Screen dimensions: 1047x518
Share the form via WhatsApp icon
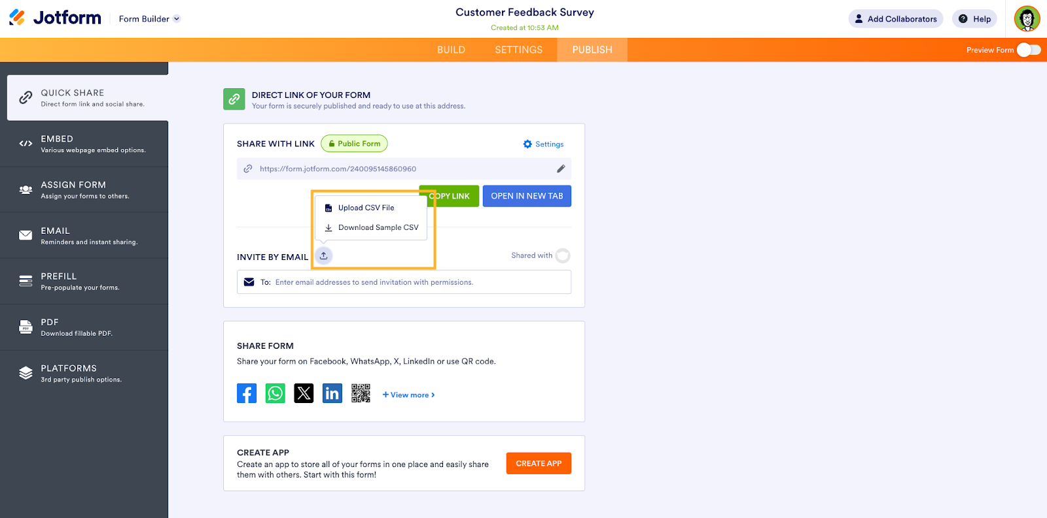(275, 393)
